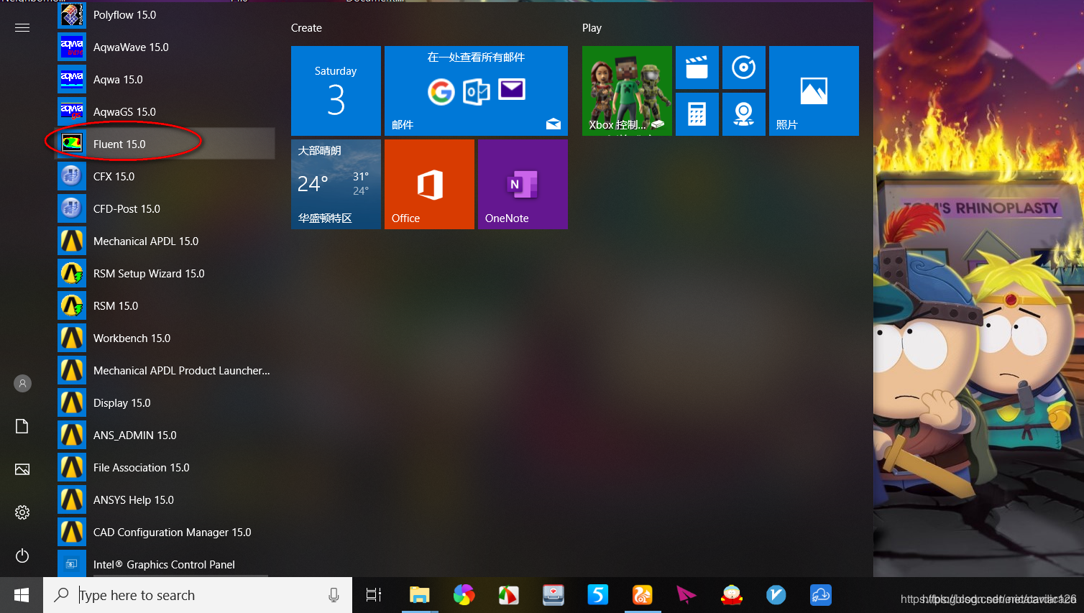Viewport: 1084px width, 613px height.
Task: Open Pictures from Start sidebar
Action: [x=22, y=469]
